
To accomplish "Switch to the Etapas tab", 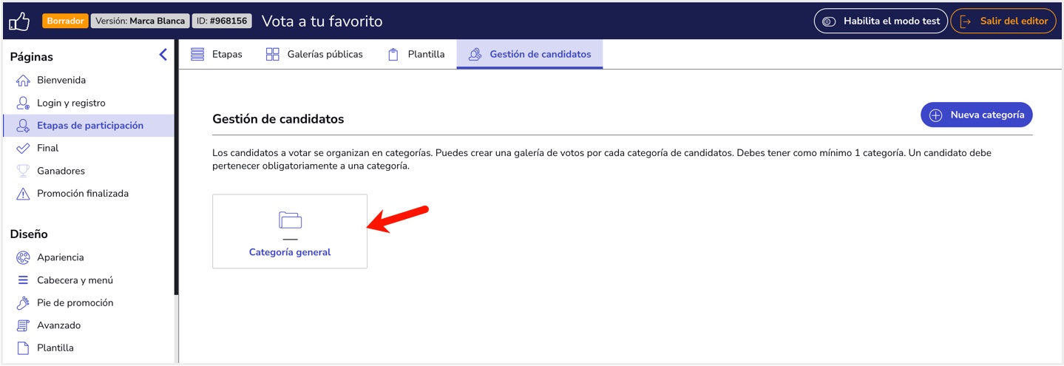I will [217, 54].
